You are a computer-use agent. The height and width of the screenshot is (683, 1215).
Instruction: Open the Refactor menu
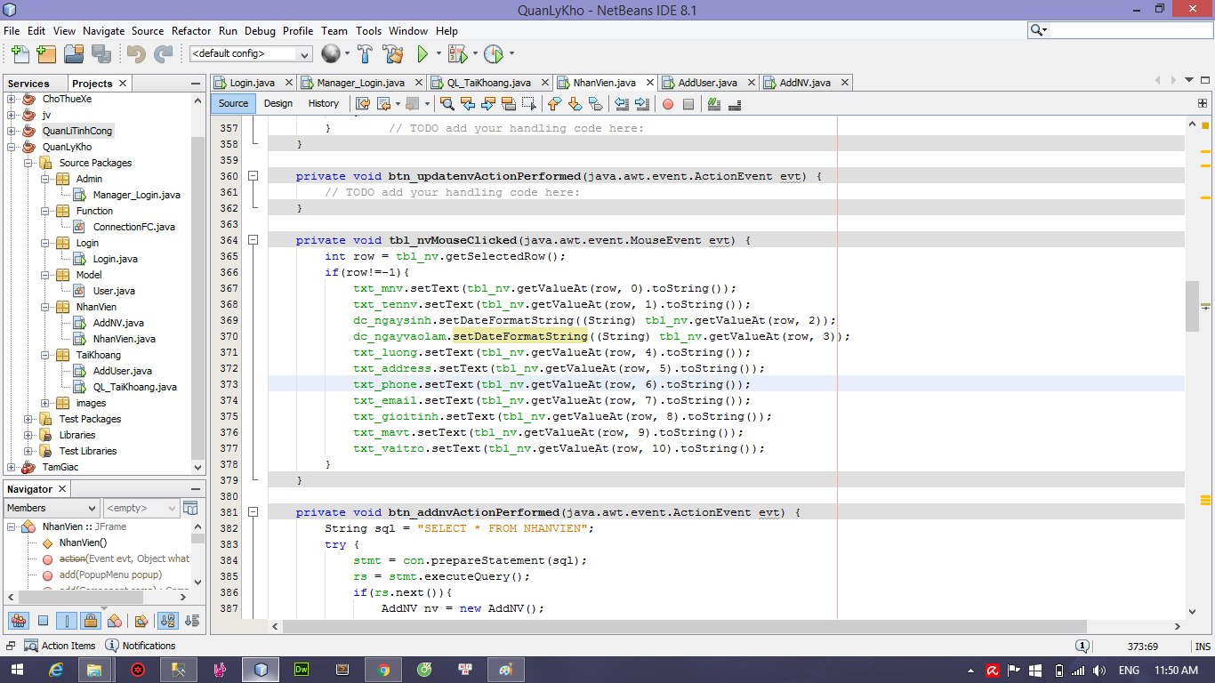pos(191,30)
